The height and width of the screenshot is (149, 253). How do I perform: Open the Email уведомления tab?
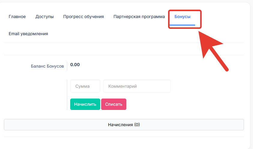[x=29, y=34]
